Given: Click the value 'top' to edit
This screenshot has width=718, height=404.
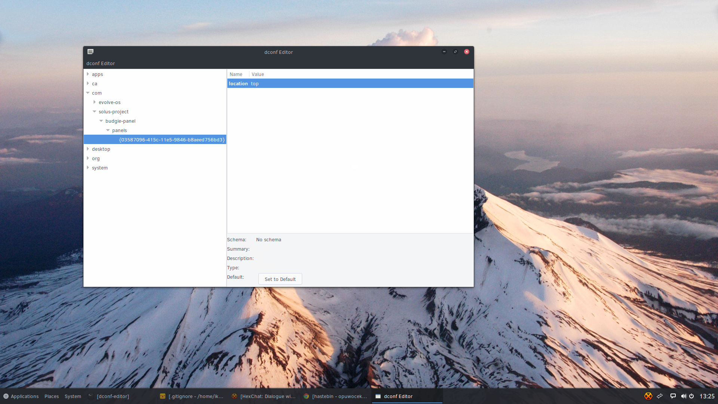Looking at the screenshot, I should pos(255,83).
